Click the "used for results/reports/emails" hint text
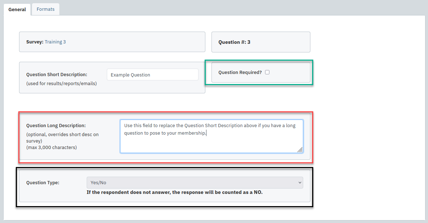 tap(62, 84)
